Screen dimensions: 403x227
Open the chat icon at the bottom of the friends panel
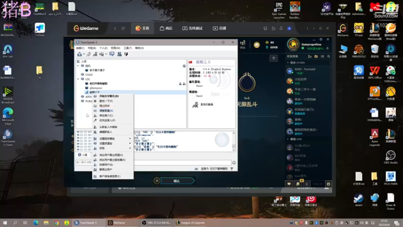click(289, 184)
